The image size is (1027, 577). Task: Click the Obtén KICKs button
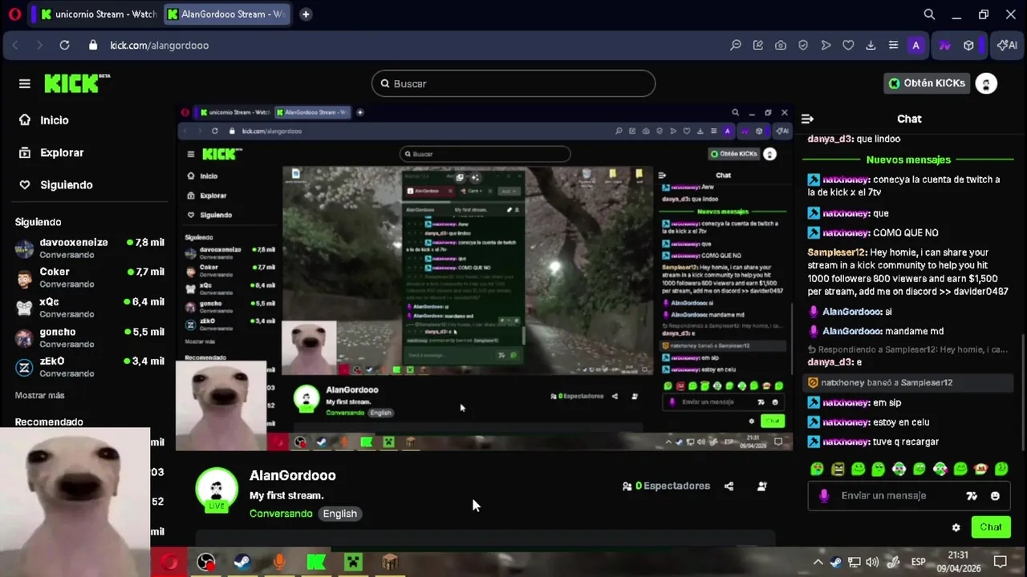click(926, 83)
